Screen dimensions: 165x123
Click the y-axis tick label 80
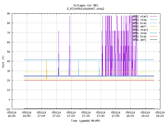point(9,23)
